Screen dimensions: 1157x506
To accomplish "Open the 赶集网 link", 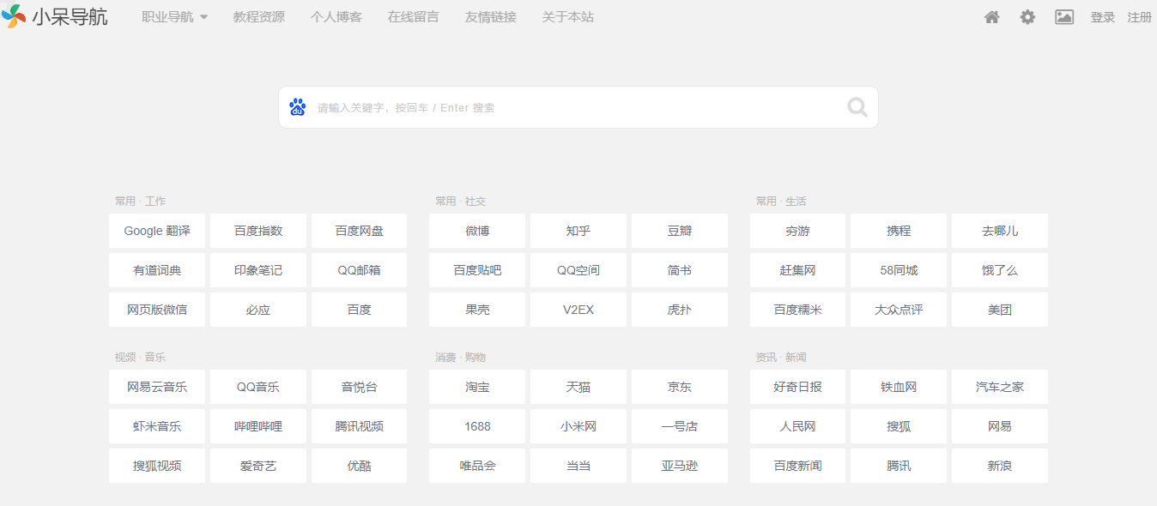I will coord(797,270).
